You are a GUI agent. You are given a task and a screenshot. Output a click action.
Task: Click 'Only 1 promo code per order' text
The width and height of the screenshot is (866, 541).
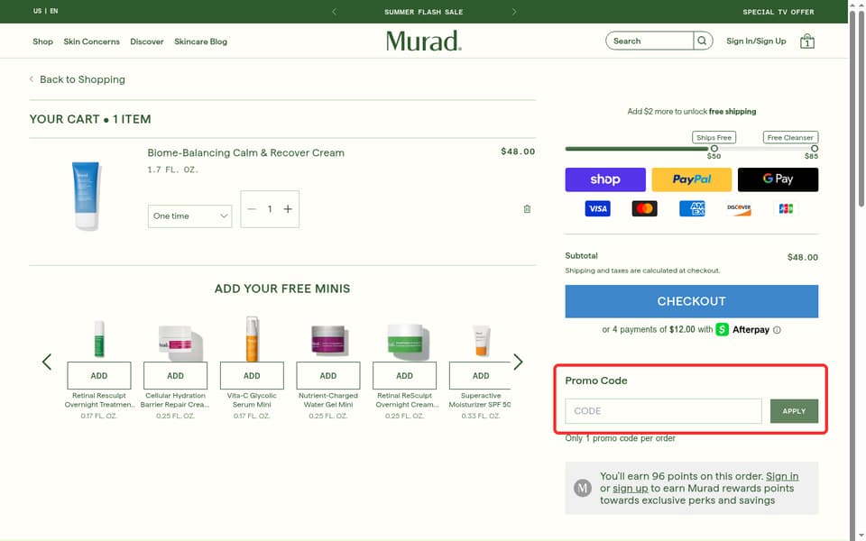click(x=621, y=438)
